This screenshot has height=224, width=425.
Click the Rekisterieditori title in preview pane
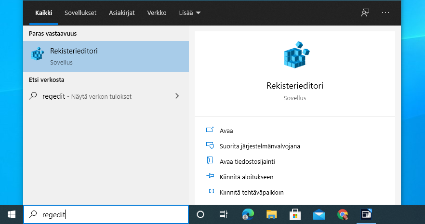[294, 86]
